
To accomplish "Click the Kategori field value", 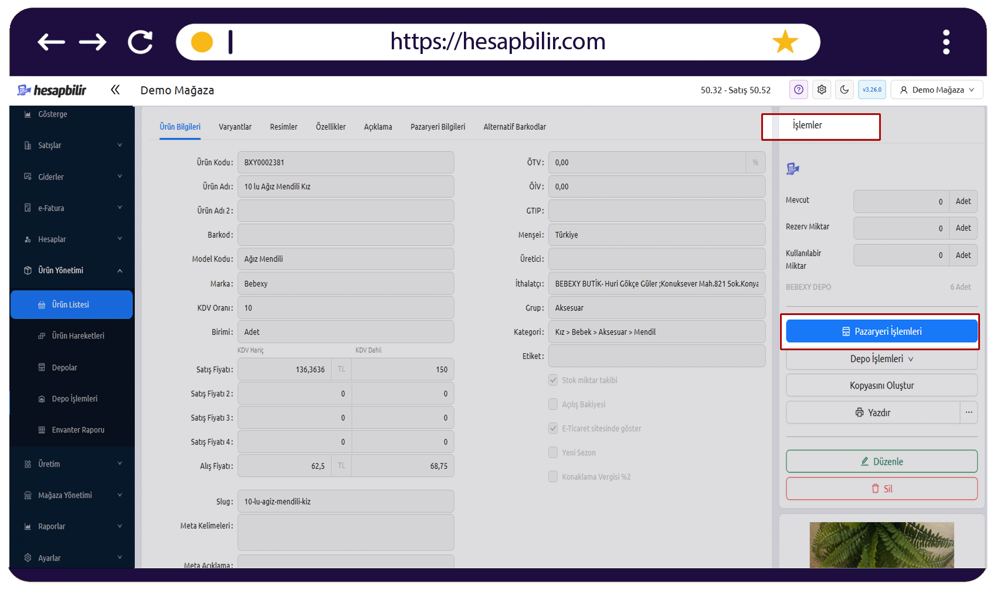I will 656,332.
